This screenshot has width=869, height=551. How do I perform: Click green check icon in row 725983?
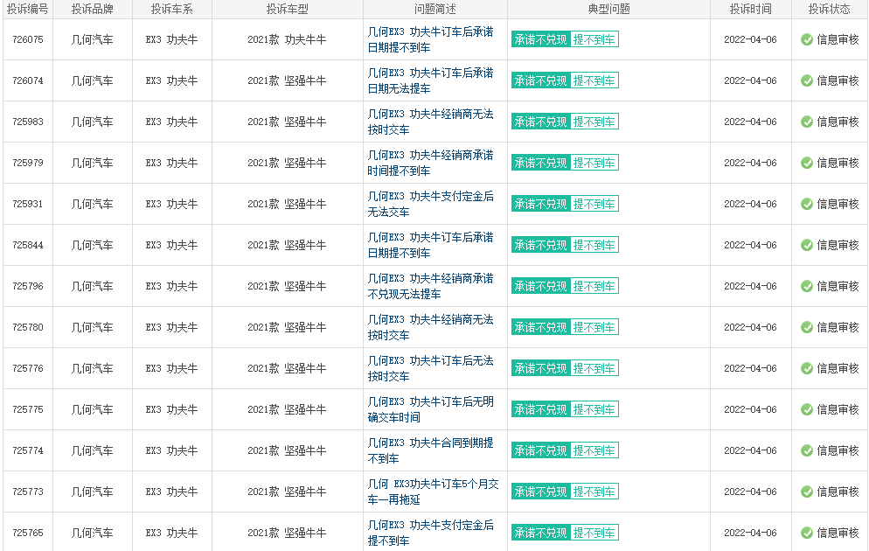[x=807, y=122]
